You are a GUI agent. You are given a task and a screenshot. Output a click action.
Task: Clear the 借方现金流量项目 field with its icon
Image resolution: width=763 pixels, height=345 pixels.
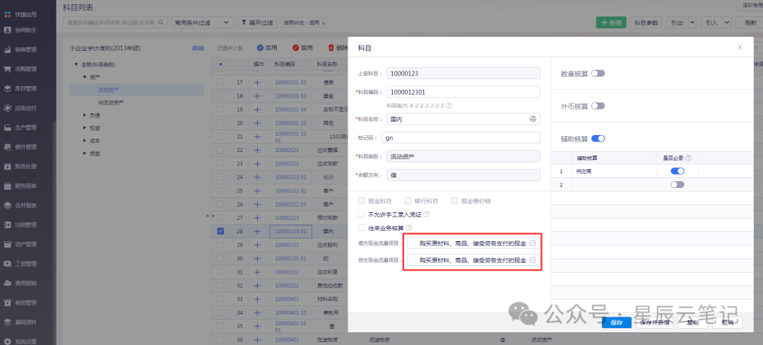click(x=533, y=242)
